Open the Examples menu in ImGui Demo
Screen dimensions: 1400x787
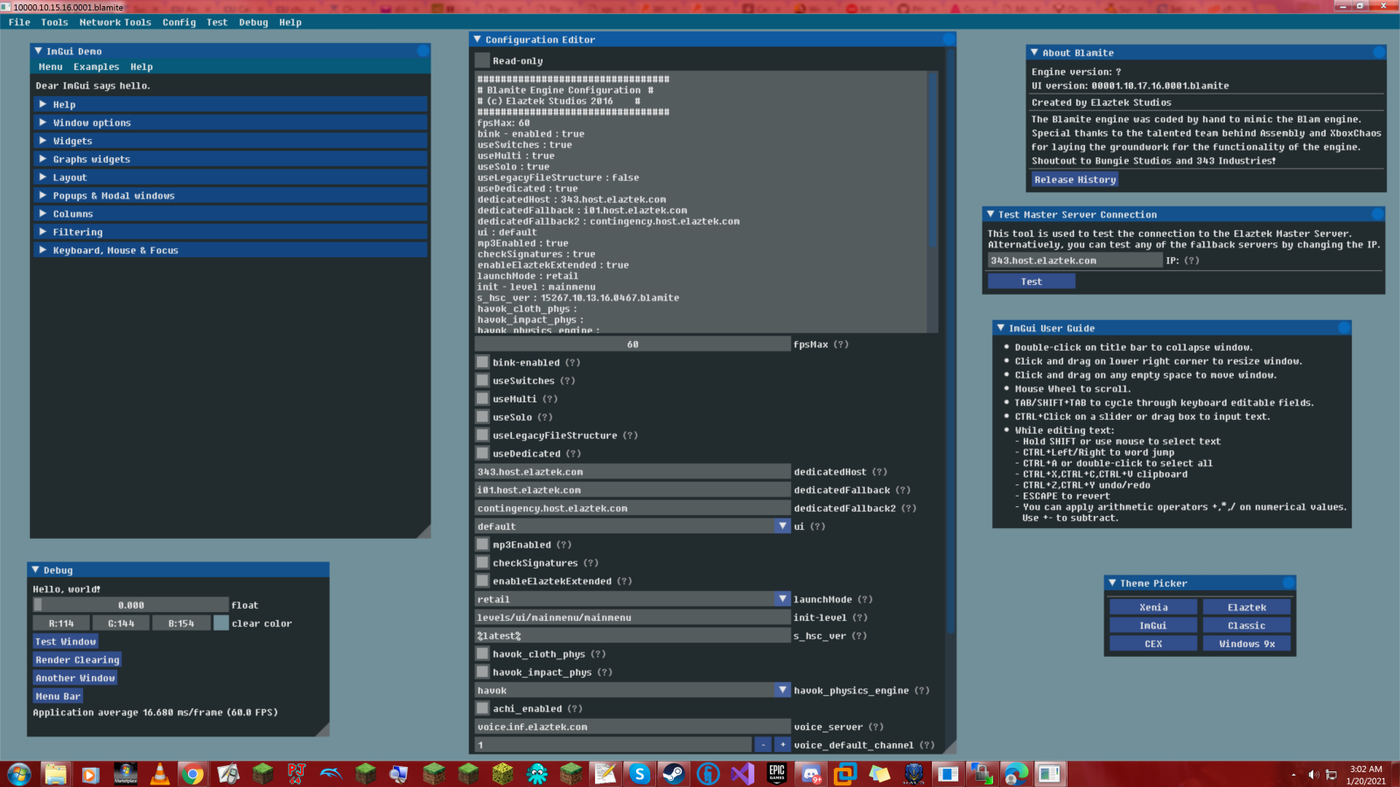pyautogui.click(x=96, y=66)
